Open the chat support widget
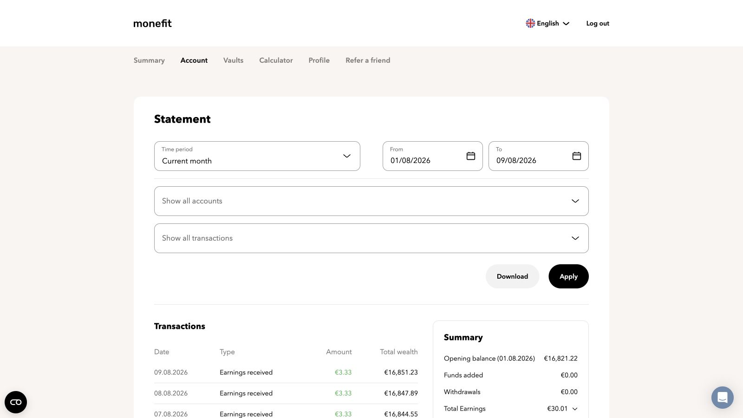 pyautogui.click(x=723, y=398)
